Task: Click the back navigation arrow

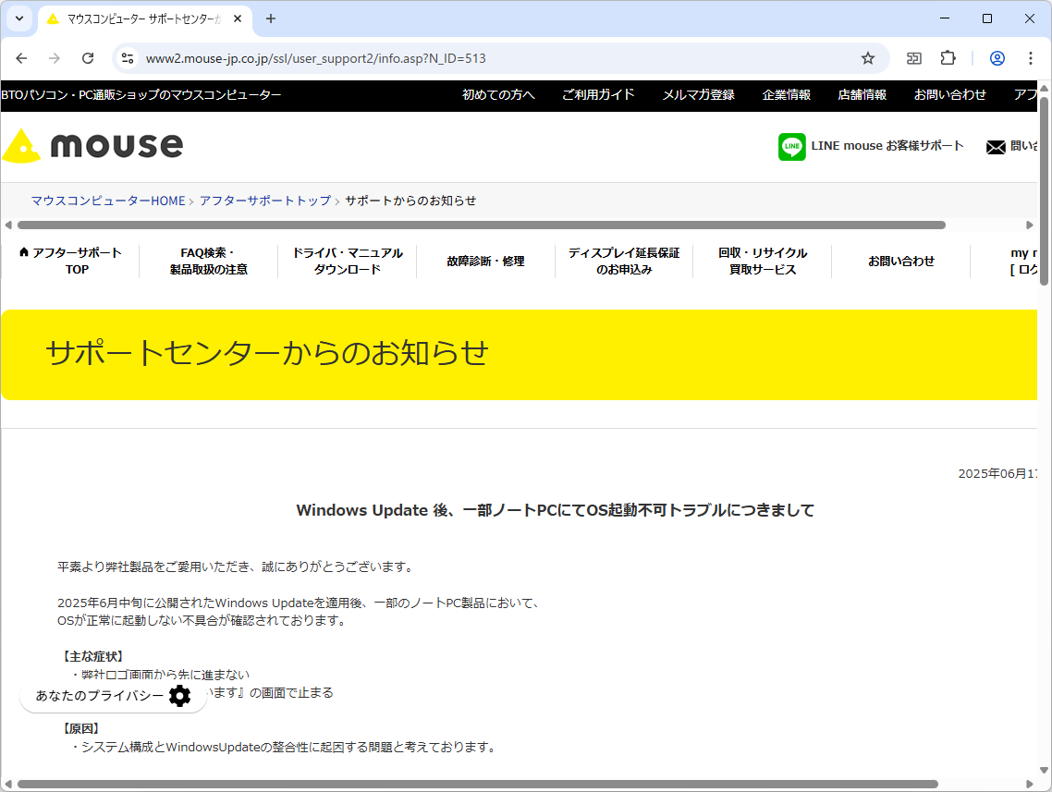Action: [21, 57]
